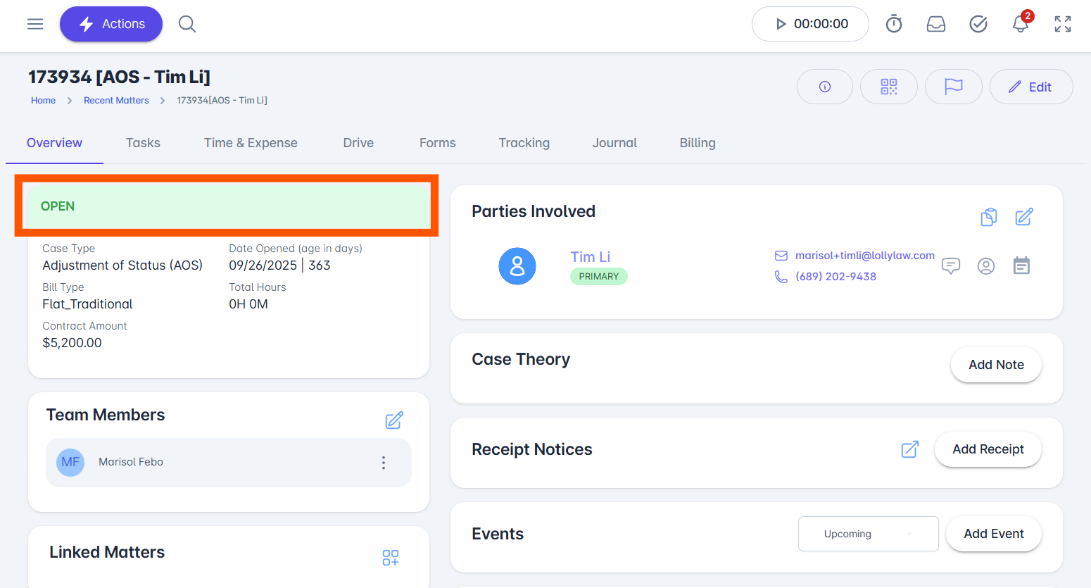Screen dimensions: 1091x588
Task: Open the stopwatch timer icon
Action: point(894,24)
